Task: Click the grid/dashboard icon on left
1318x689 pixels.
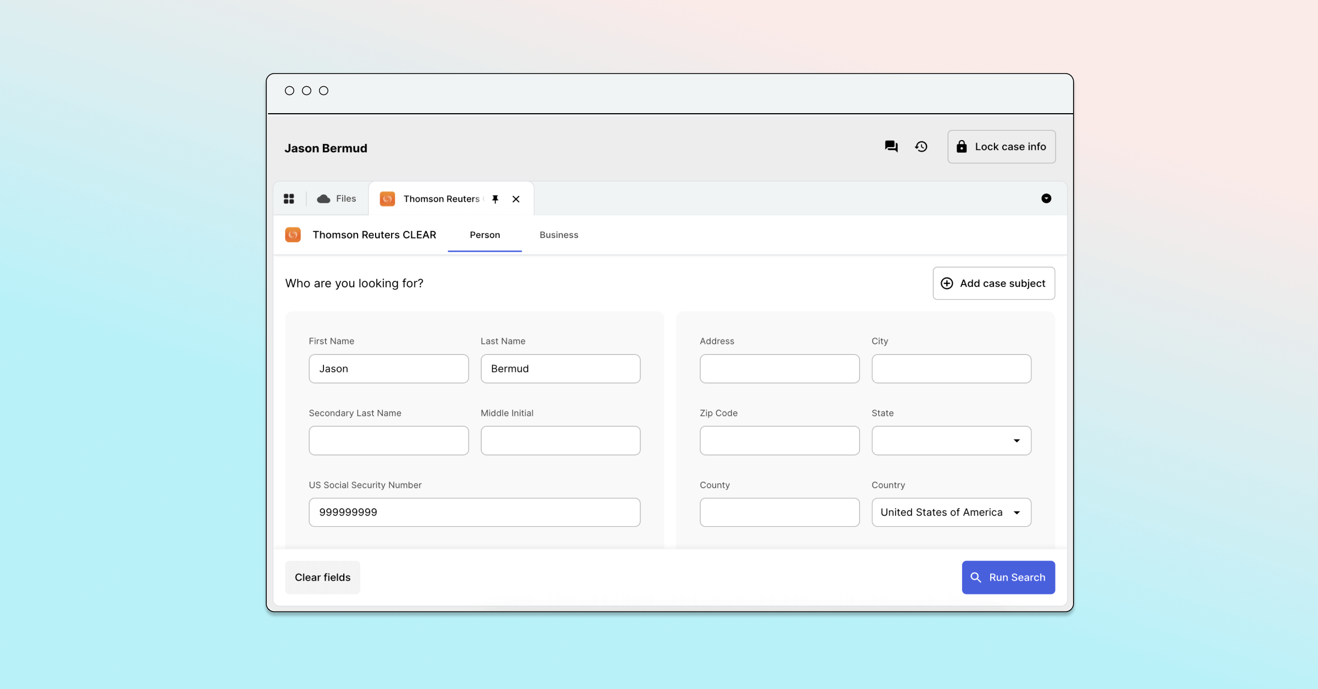Action: 289,199
